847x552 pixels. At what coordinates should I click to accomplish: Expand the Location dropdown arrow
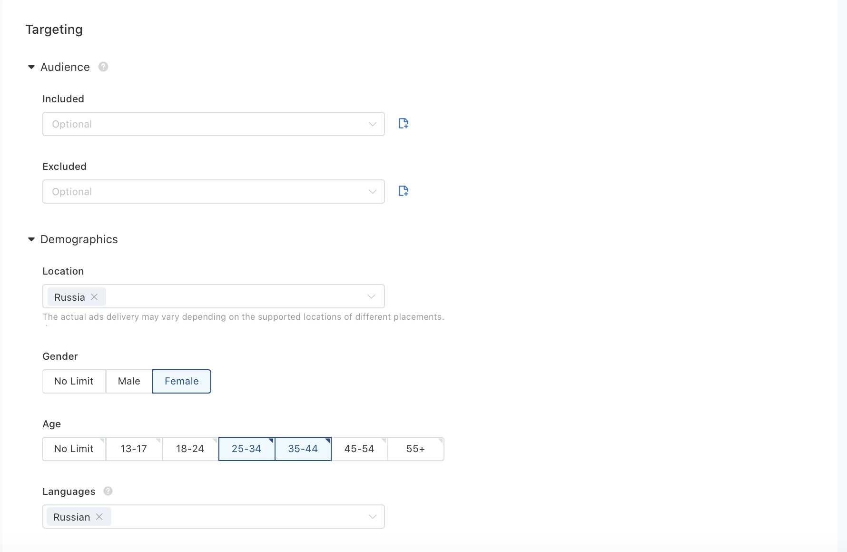pos(371,296)
